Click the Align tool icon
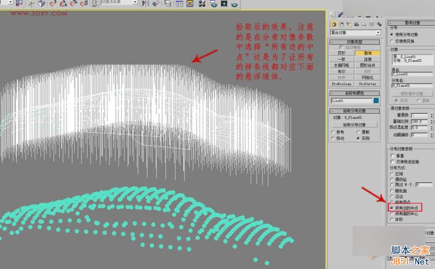 point(156,3)
